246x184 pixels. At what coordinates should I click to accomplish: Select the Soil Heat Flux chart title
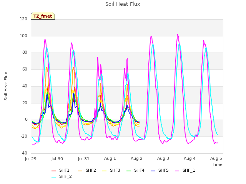point(123,4)
